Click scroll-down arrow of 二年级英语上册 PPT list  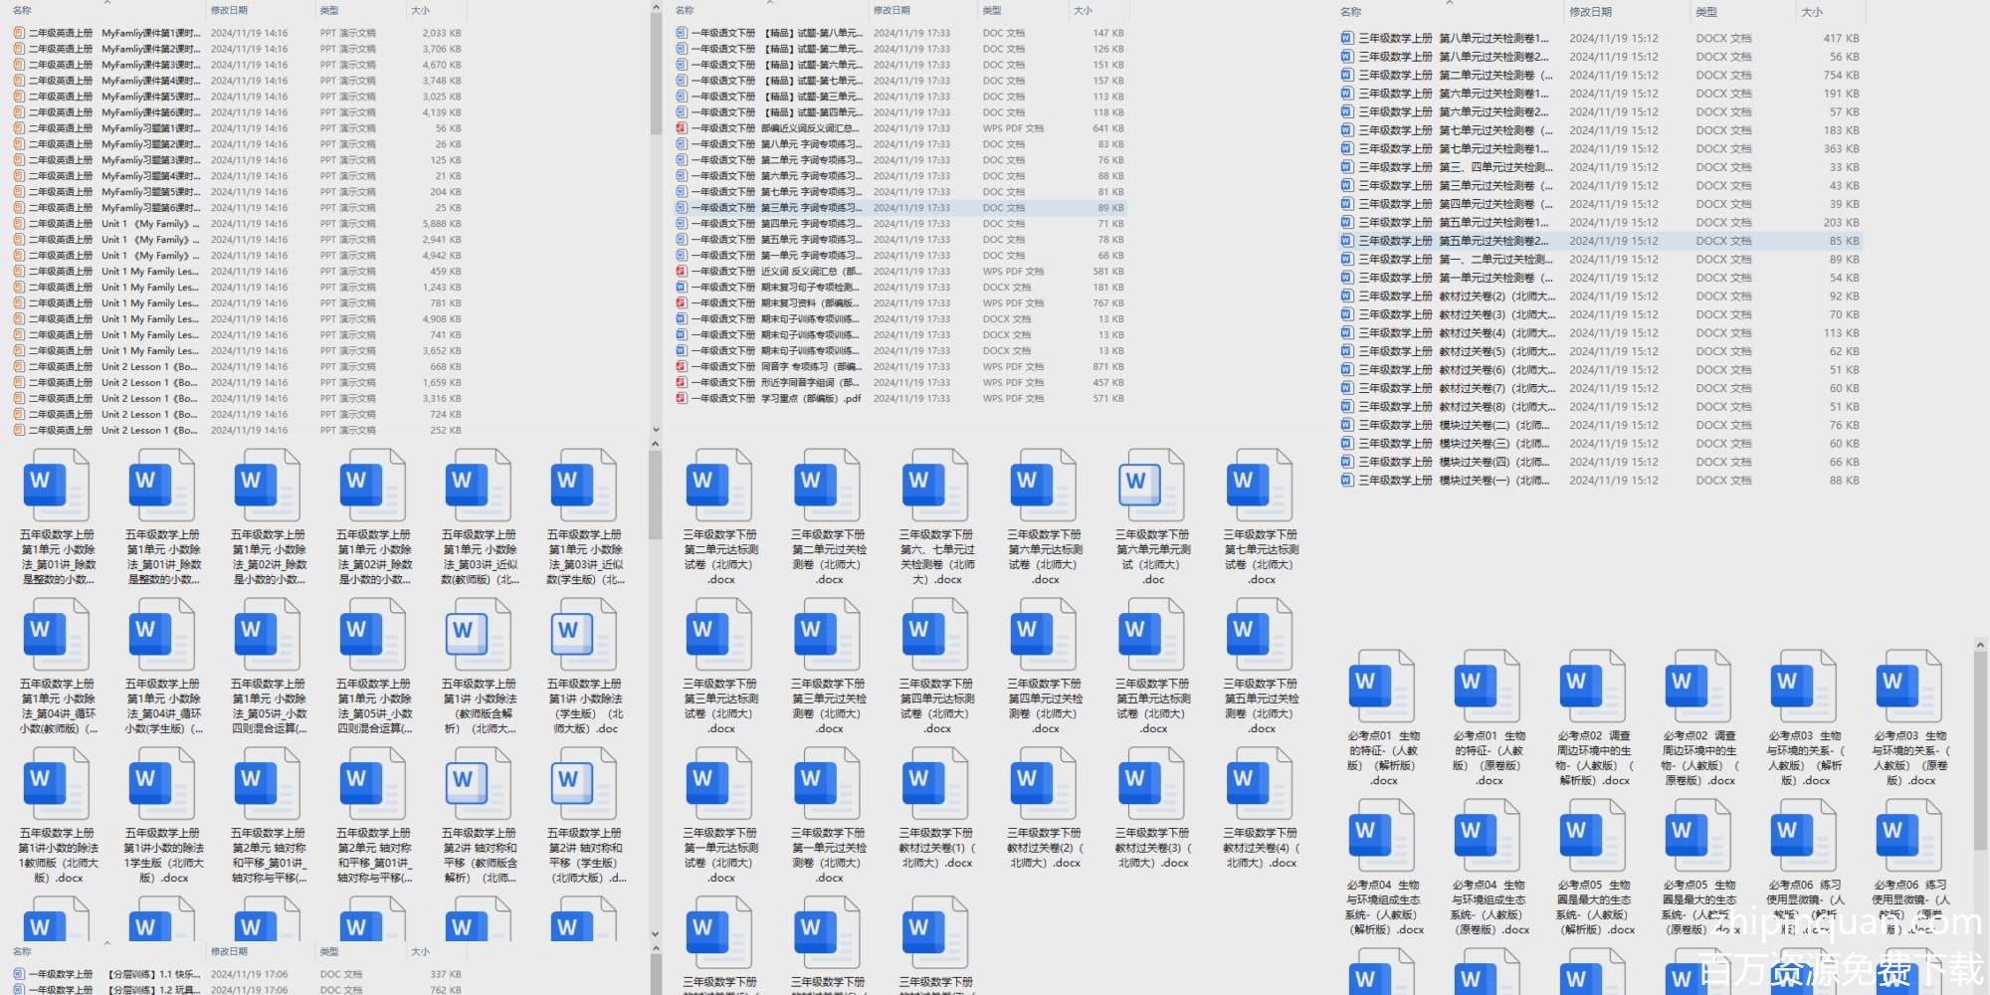point(656,430)
